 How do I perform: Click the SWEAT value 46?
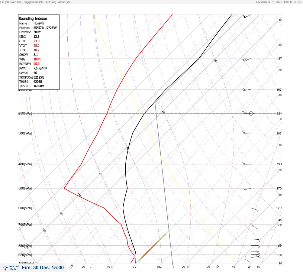pyautogui.click(x=35, y=73)
